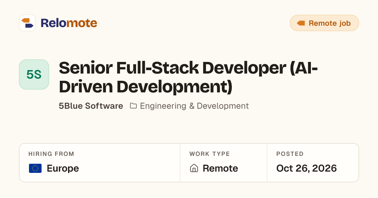Click the WORK TYPE label
378x198 pixels.
[209, 154]
